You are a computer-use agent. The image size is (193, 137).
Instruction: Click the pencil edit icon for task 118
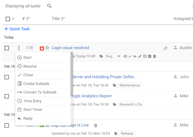(140, 56)
